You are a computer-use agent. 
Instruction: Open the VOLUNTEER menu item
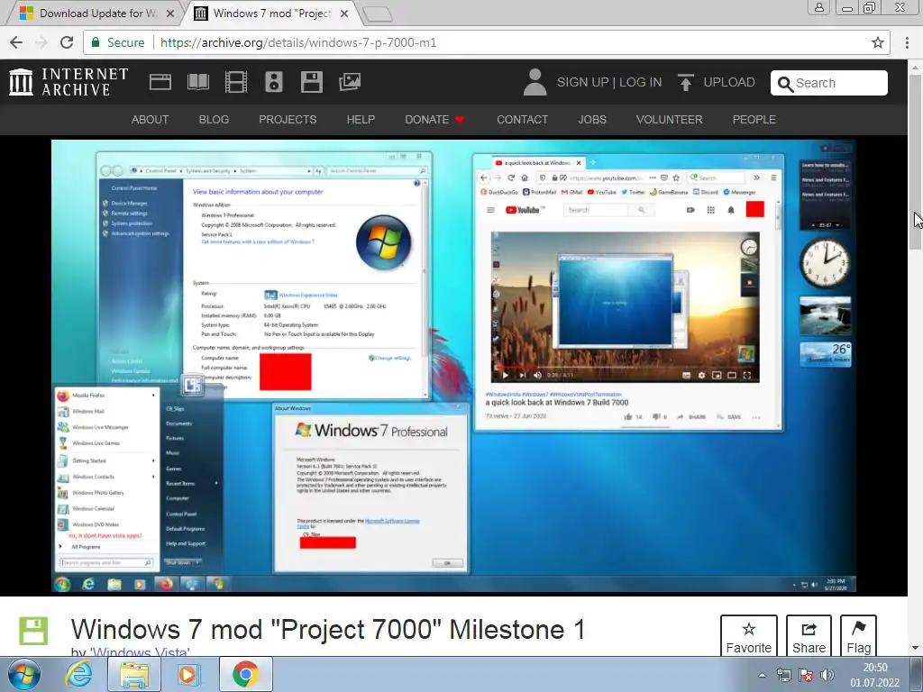670,120
